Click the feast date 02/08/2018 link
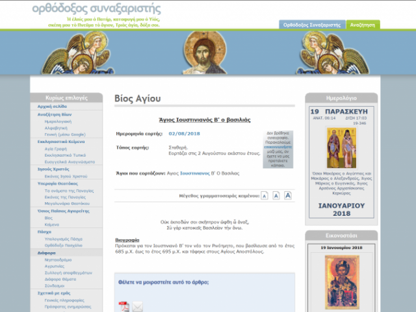 pos(184,133)
